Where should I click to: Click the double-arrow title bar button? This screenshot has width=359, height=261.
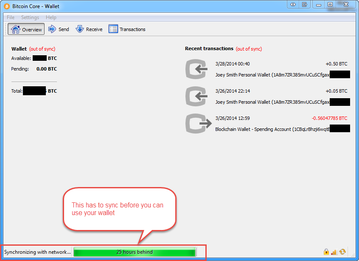tap(293, 4)
